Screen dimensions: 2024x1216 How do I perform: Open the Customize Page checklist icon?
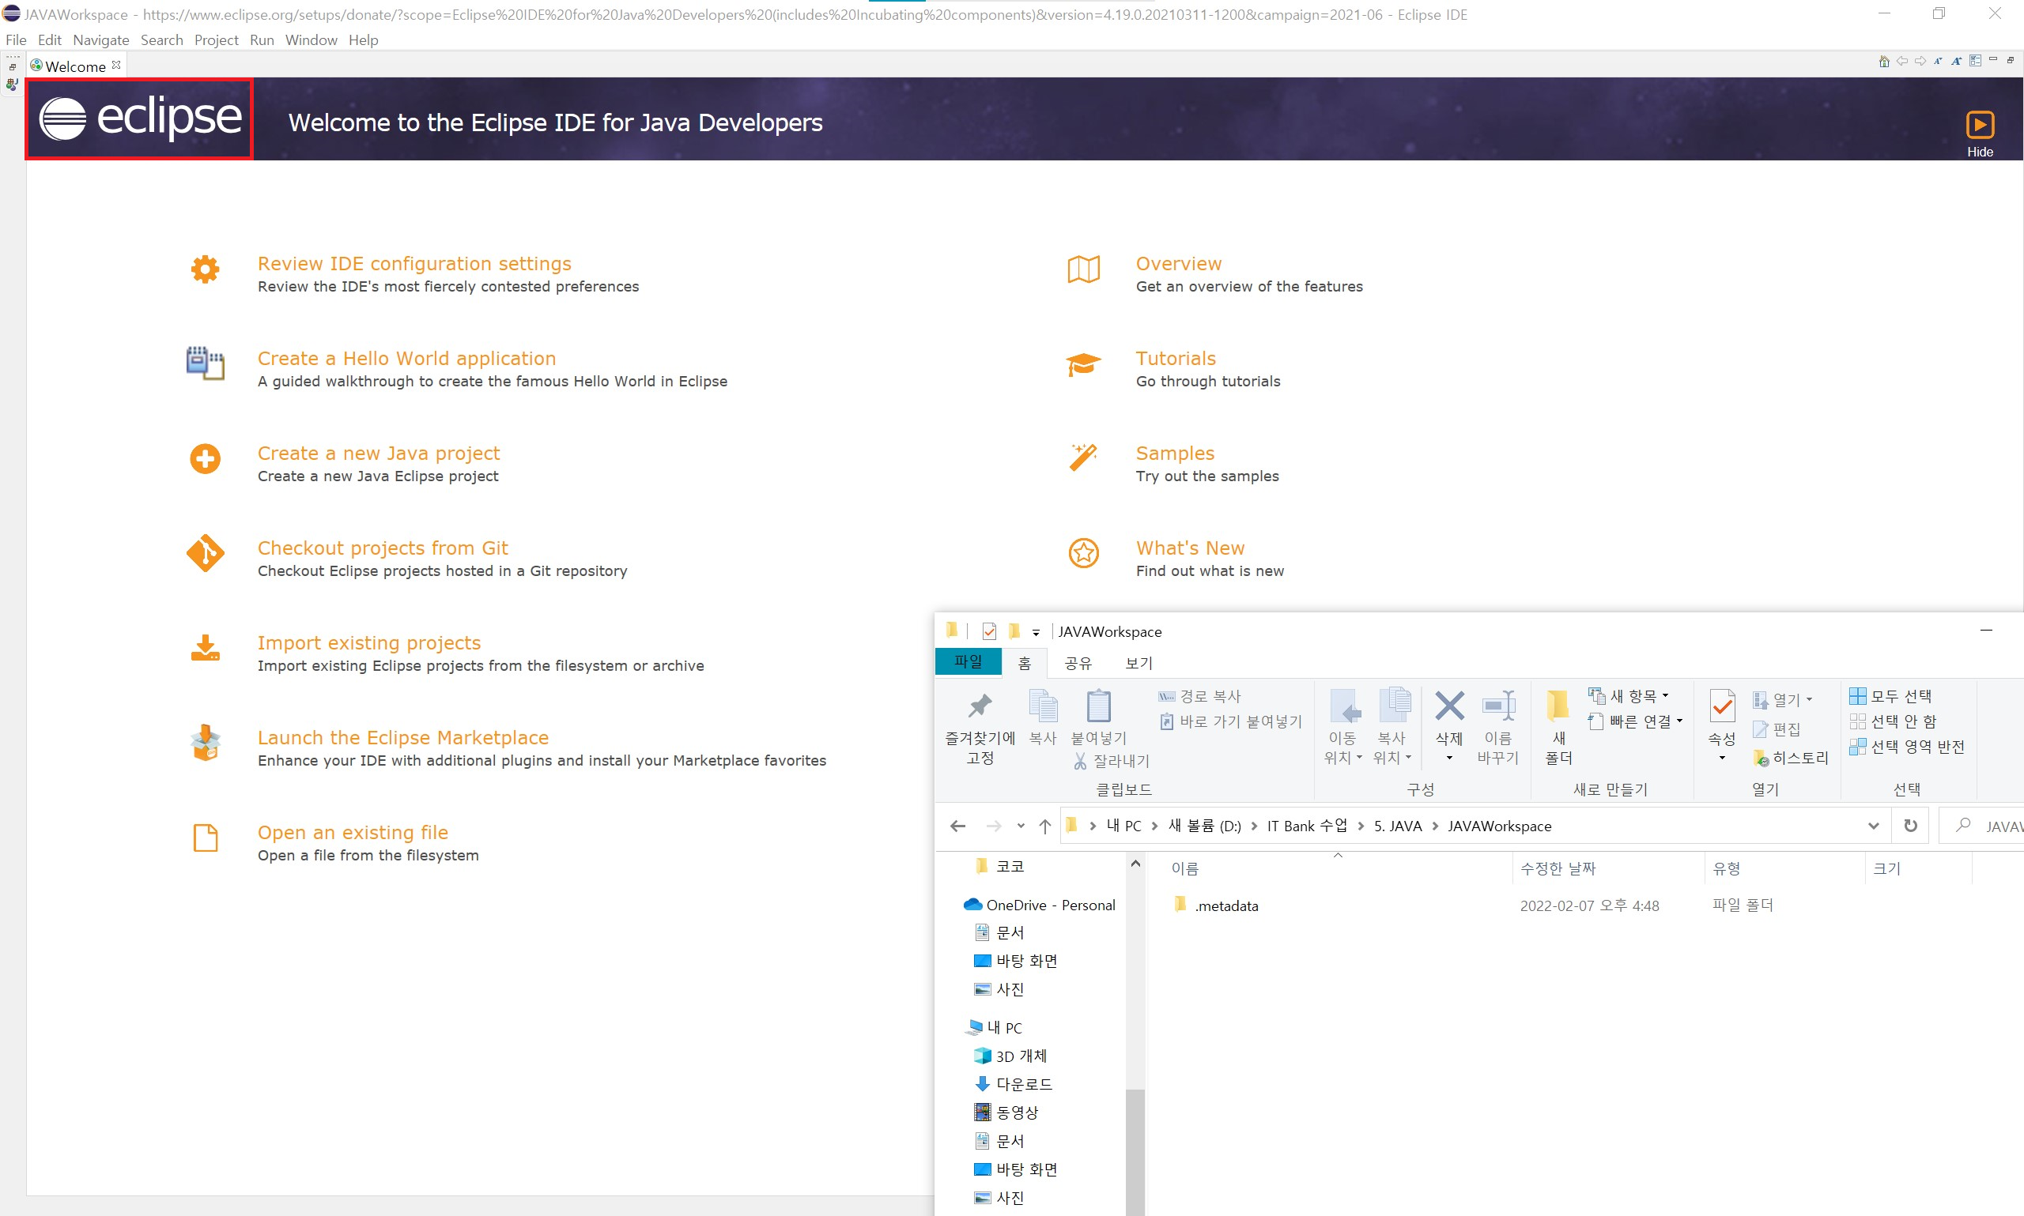[x=1975, y=62]
